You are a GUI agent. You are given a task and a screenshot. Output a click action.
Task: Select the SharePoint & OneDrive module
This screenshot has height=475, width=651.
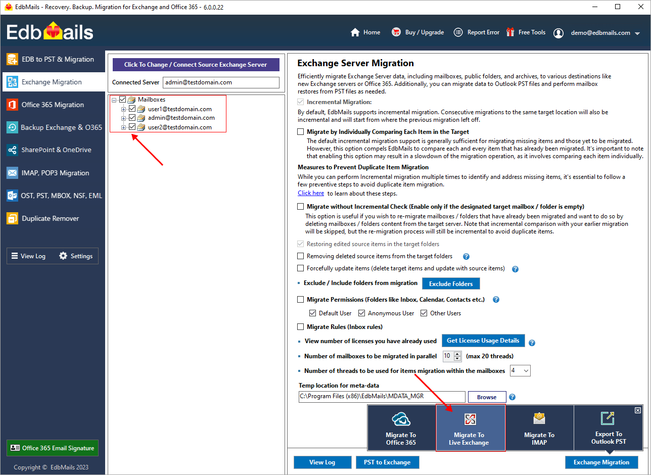tap(52, 150)
